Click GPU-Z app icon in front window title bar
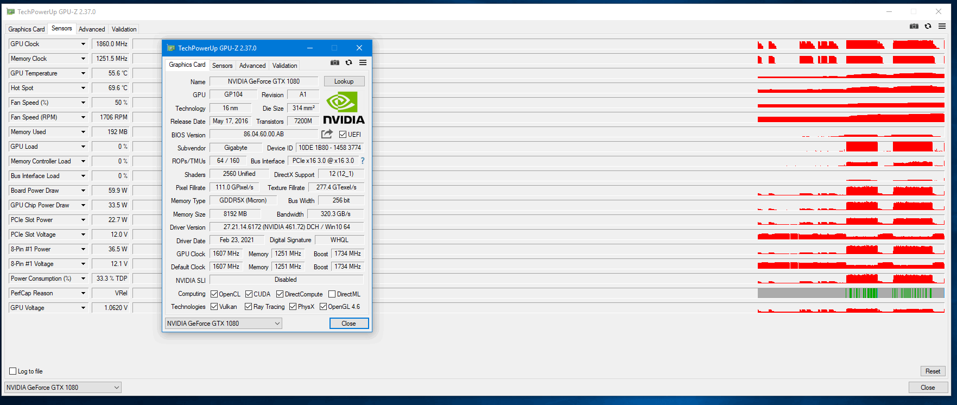 [171, 48]
